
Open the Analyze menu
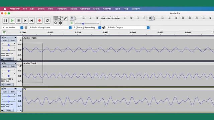coord(107,9)
